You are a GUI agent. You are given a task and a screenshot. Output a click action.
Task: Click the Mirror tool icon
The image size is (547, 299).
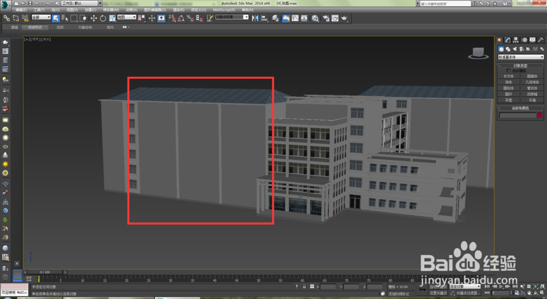[x=255, y=18]
